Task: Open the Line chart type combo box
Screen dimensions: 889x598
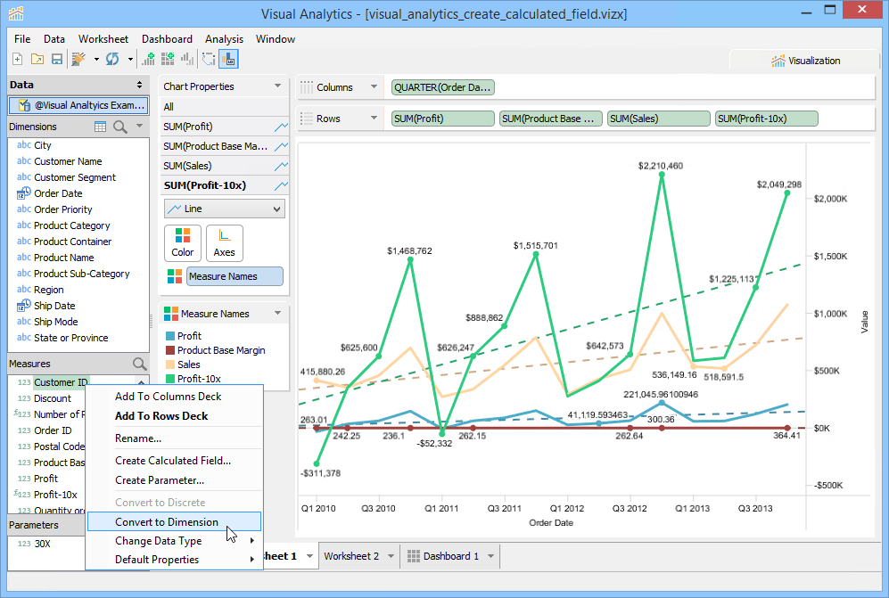Action: (x=225, y=209)
